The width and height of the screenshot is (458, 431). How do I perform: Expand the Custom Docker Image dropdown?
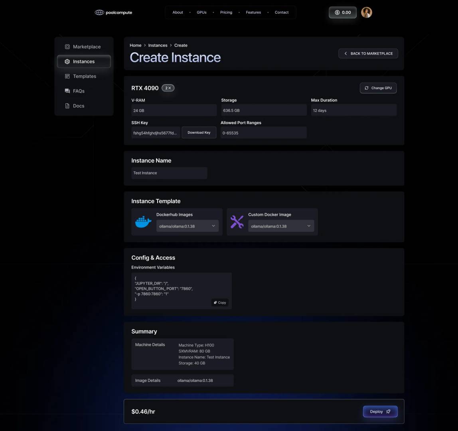281,226
